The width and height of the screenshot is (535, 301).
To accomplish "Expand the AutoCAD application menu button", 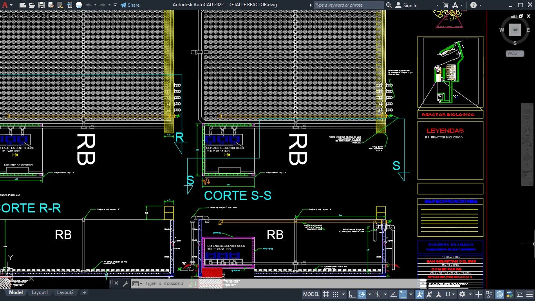I will click(6, 5).
